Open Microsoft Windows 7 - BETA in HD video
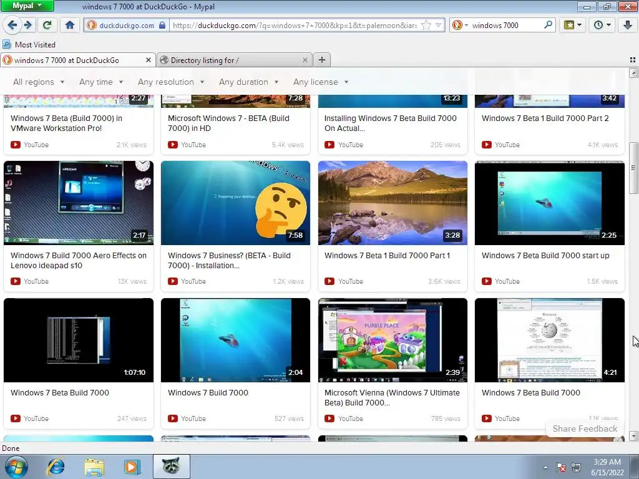 228,123
